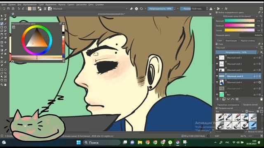This screenshot has width=264, height=148.
Task: Open dropdown arrow beside add layer
Action: (220, 99)
